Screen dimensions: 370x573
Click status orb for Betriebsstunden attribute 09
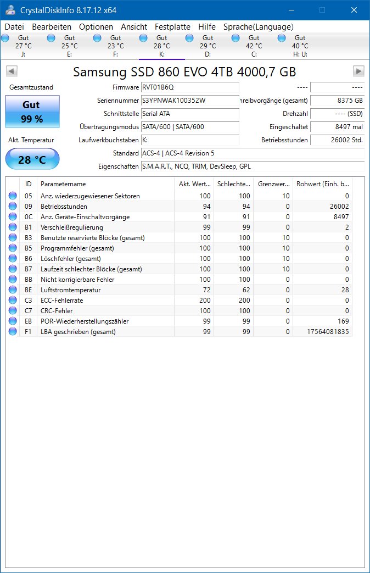tap(13, 206)
